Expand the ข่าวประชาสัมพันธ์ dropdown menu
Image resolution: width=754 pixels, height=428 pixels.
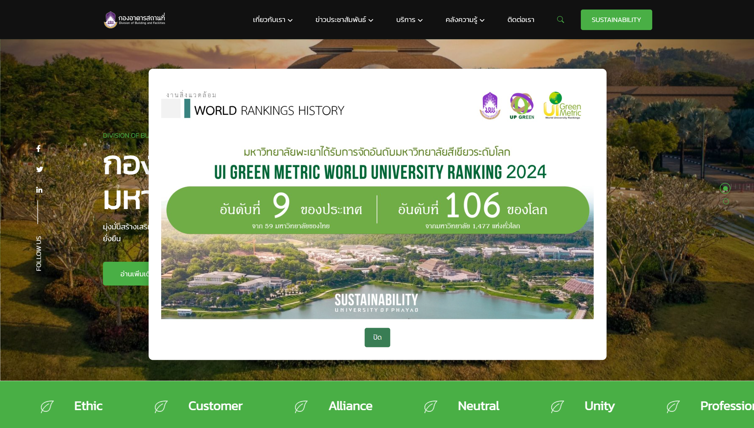(x=344, y=20)
